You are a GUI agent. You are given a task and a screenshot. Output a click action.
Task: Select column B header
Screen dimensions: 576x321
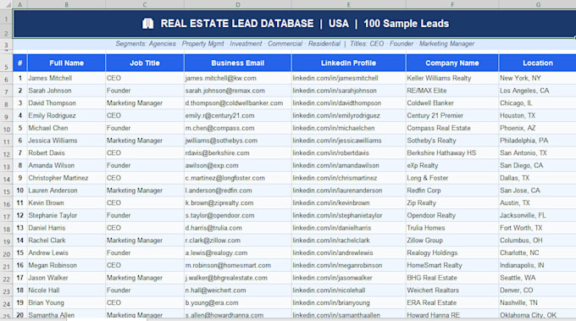(66, 4)
